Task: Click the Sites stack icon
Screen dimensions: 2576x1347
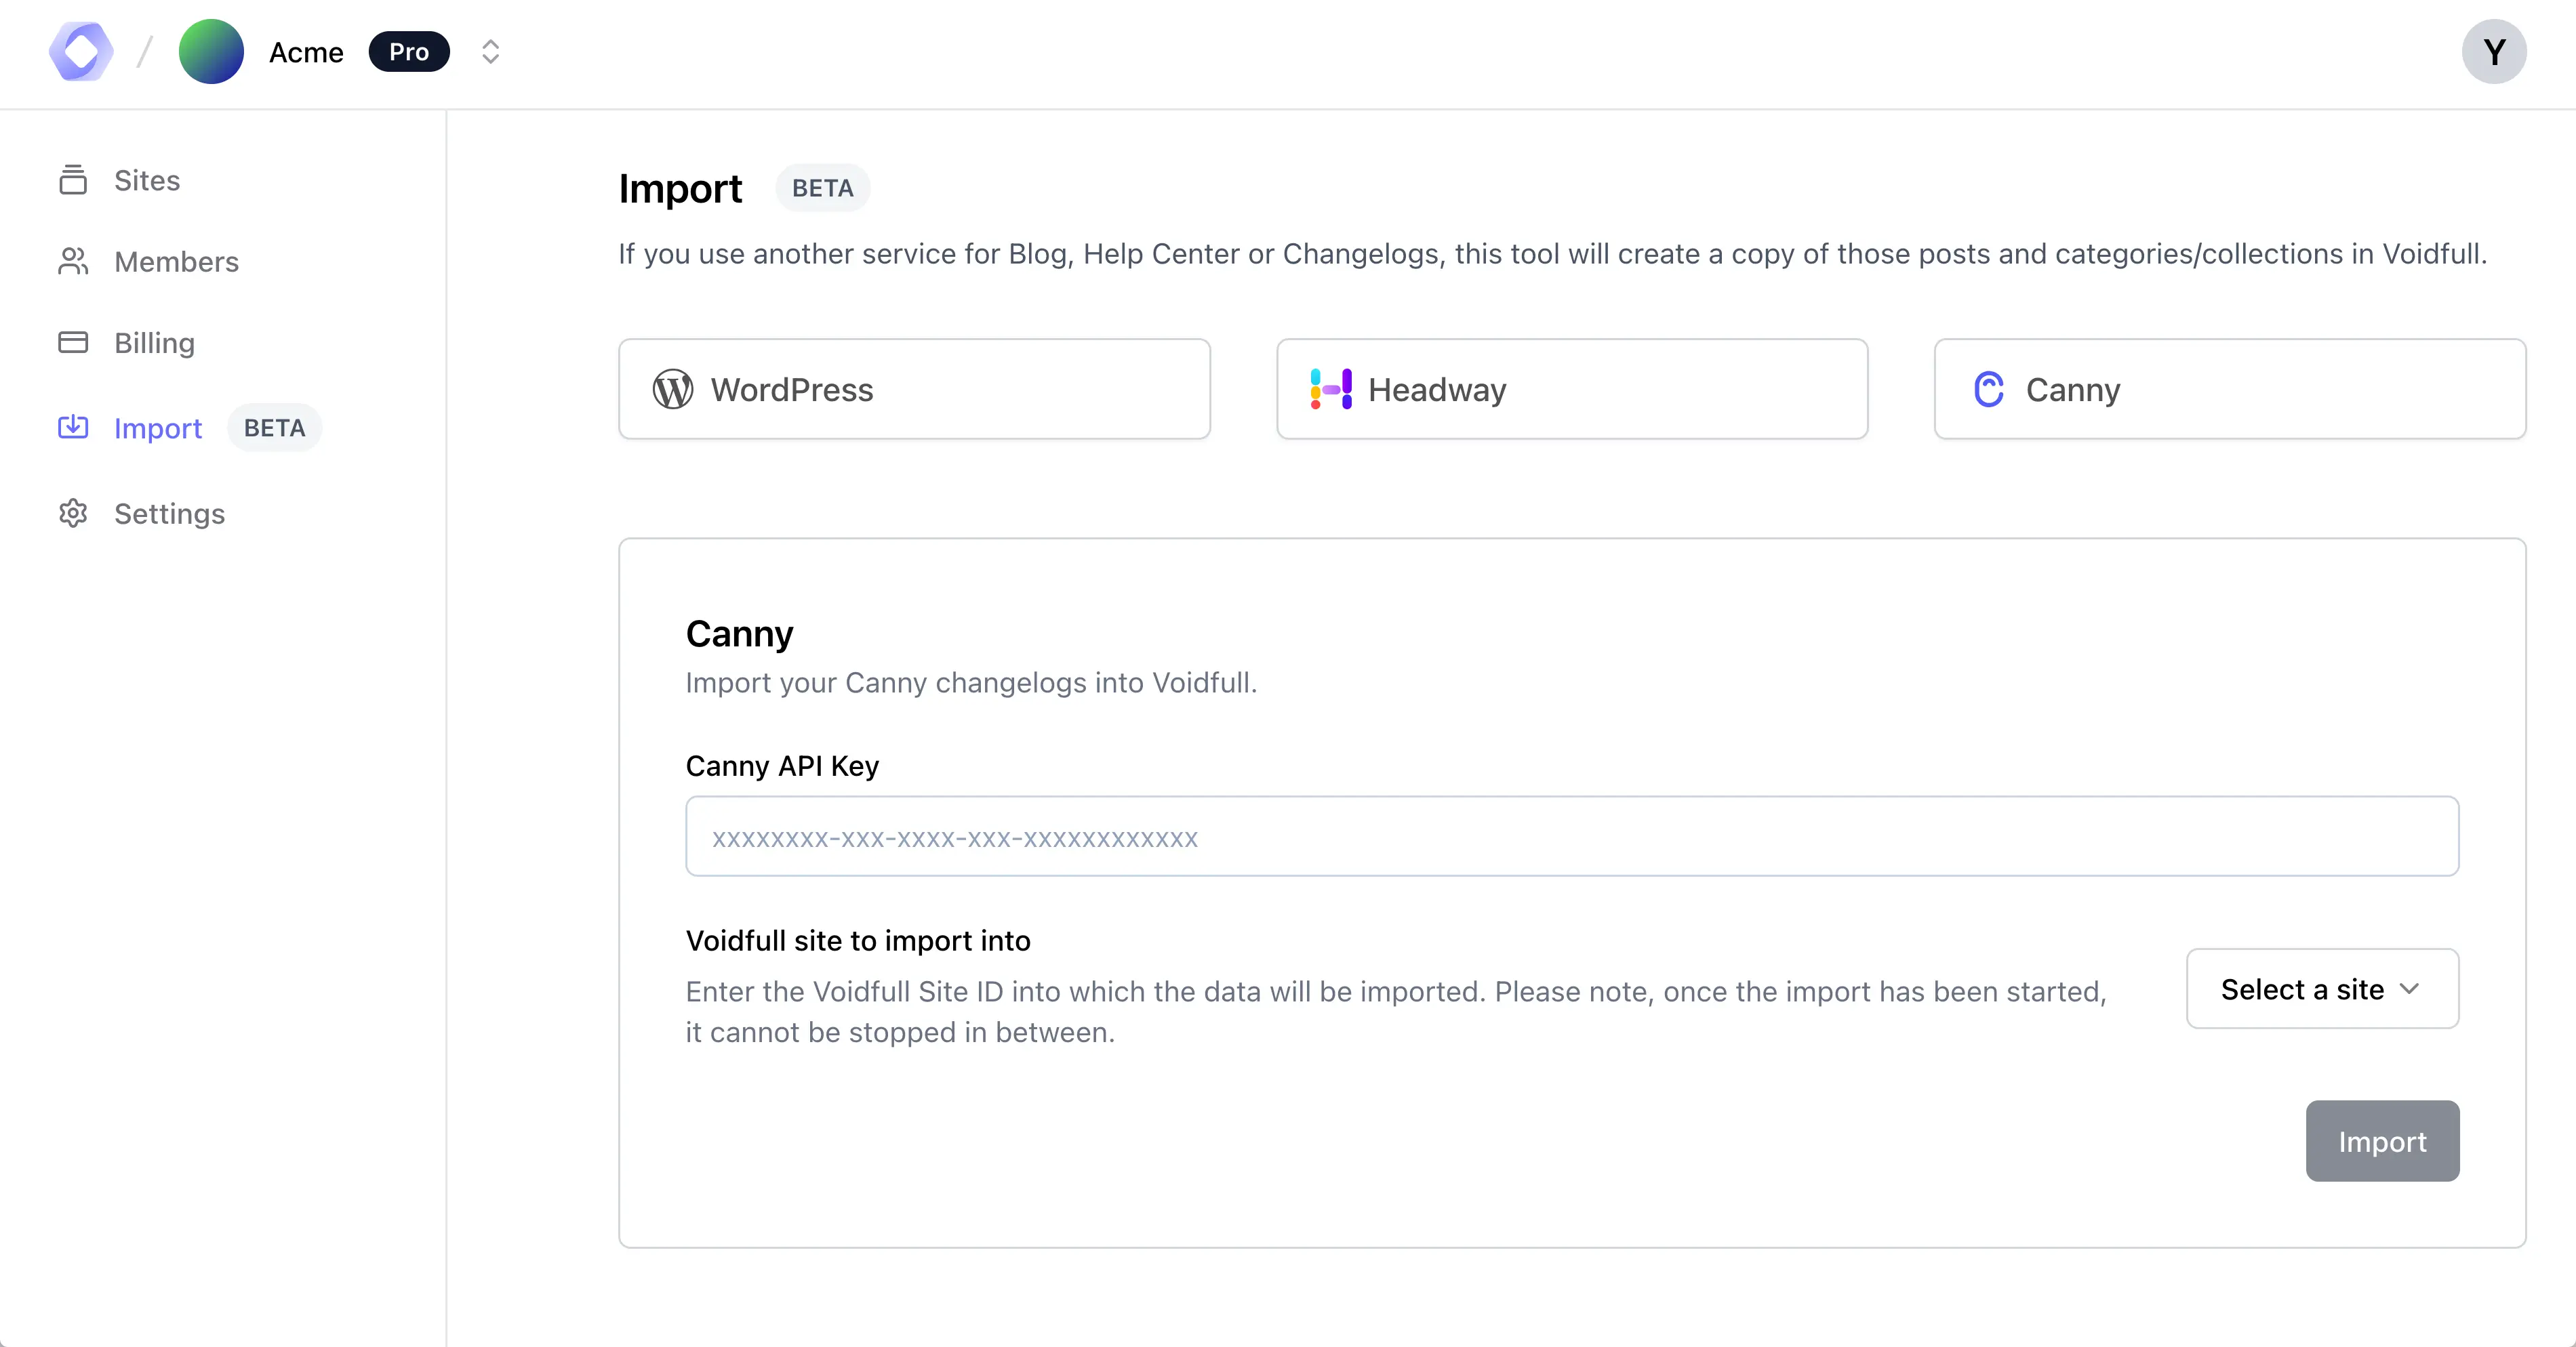Action: [73, 180]
